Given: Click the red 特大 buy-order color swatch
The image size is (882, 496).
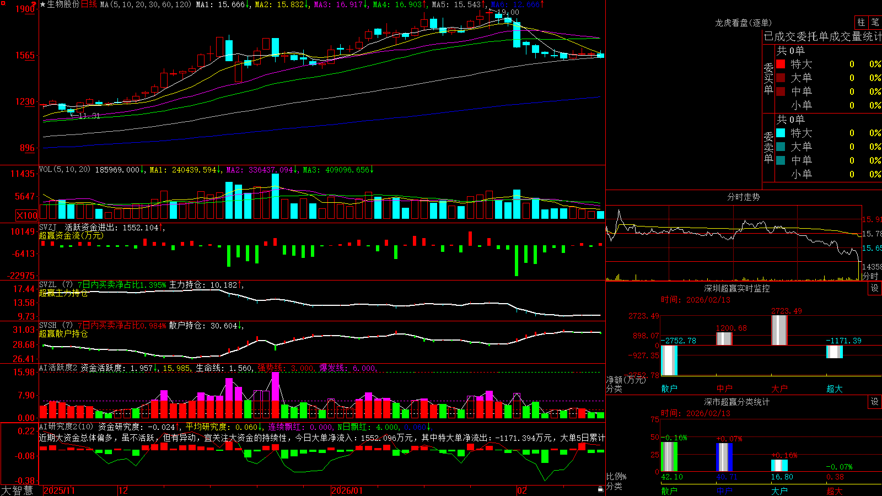Looking at the screenshot, I should pyautogui.click(x=781, y=64).
